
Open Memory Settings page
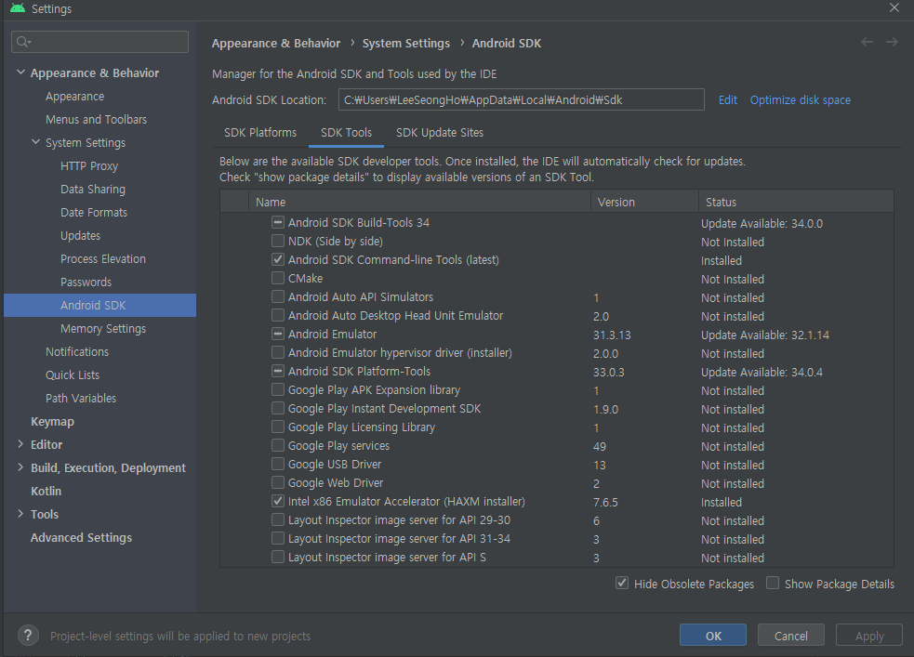pos(103,329)
